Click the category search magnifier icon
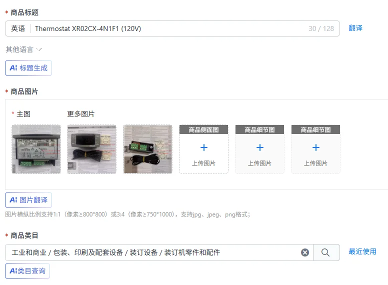388x285 pixels. (325, 252)
